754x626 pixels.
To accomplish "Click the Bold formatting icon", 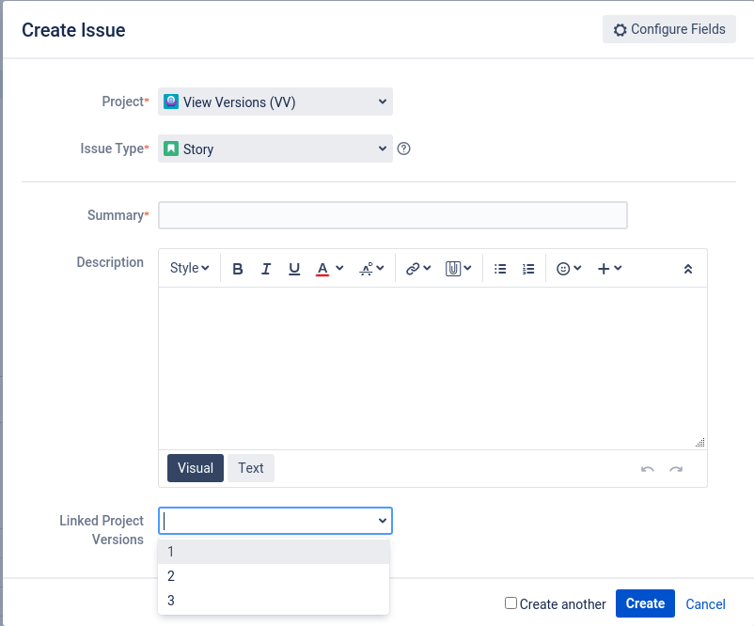I will click(238, 269).
